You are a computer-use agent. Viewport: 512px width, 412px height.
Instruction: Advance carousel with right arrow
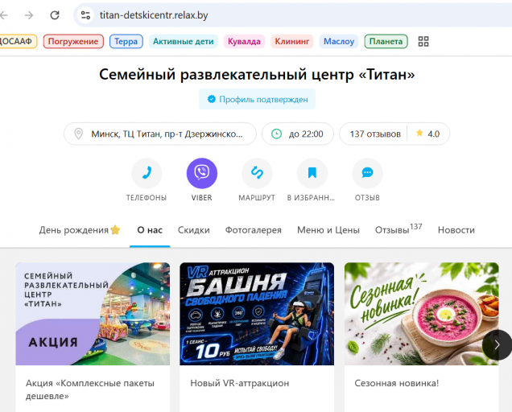pos(497,344)
